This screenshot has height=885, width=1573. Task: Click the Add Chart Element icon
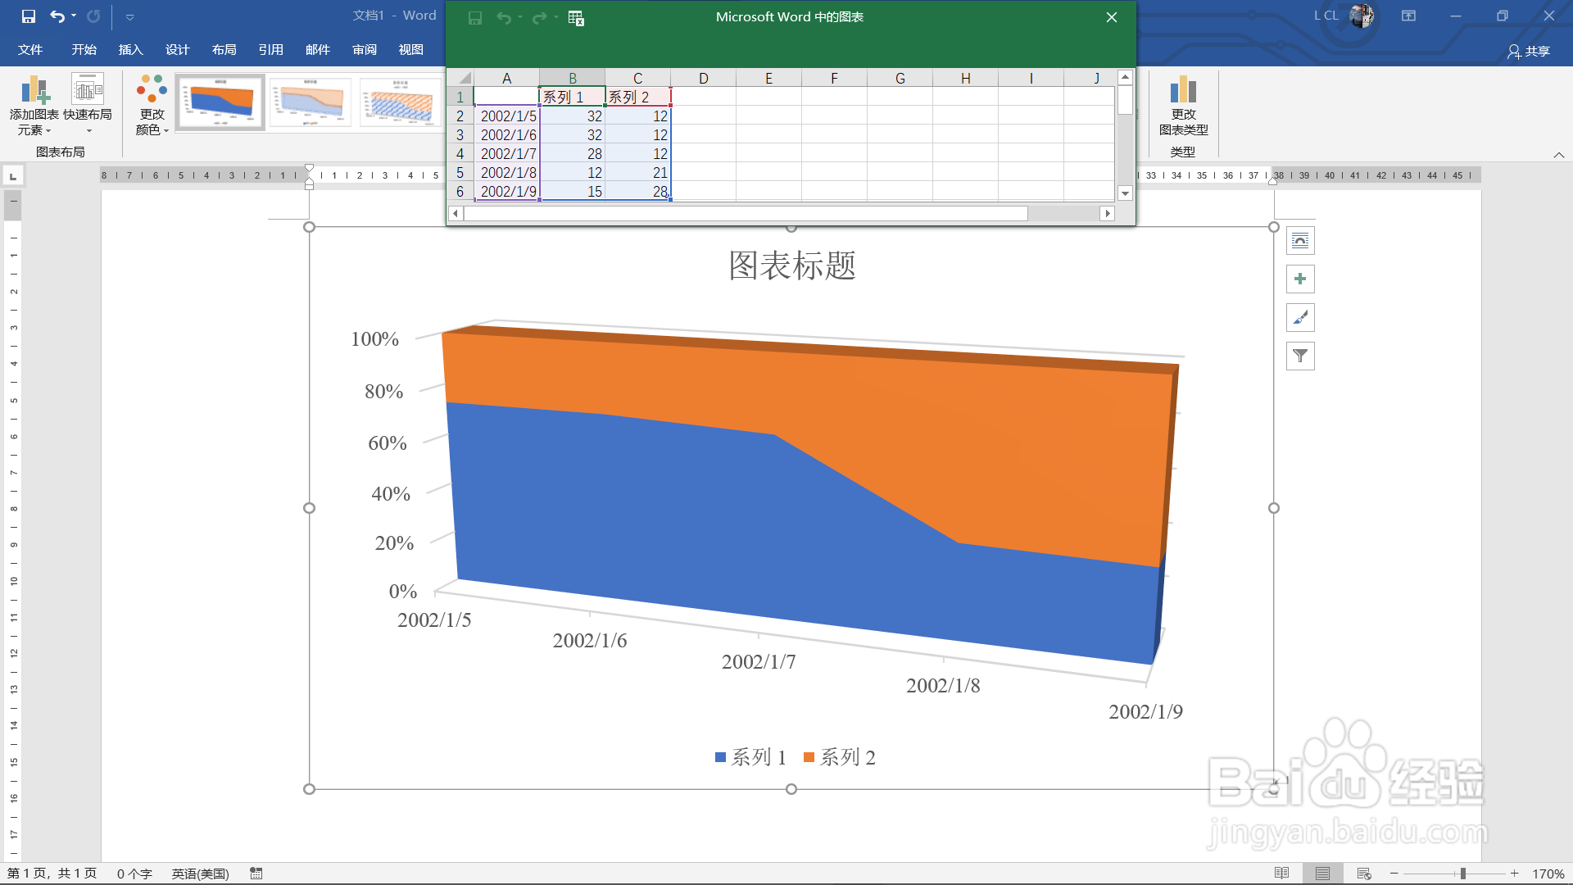[34, 90]
